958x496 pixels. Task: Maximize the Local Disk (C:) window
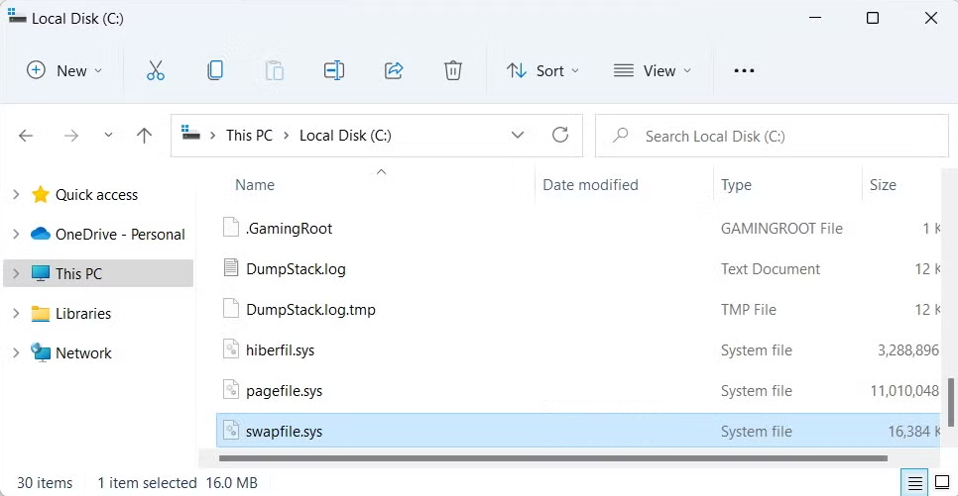click(x=873, y=18)
